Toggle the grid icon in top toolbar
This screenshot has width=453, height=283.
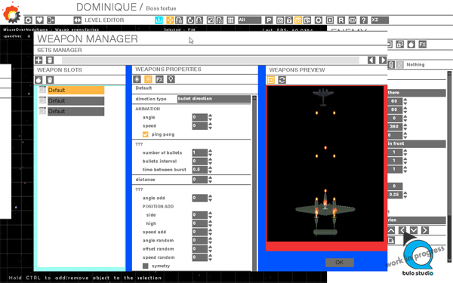[230, 20]
